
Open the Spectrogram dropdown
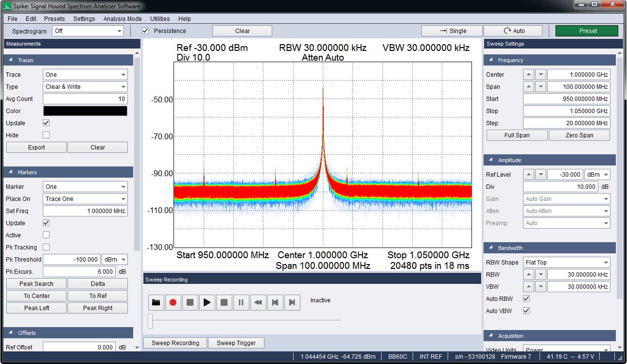pyautogui.click(x=88, y=31)
